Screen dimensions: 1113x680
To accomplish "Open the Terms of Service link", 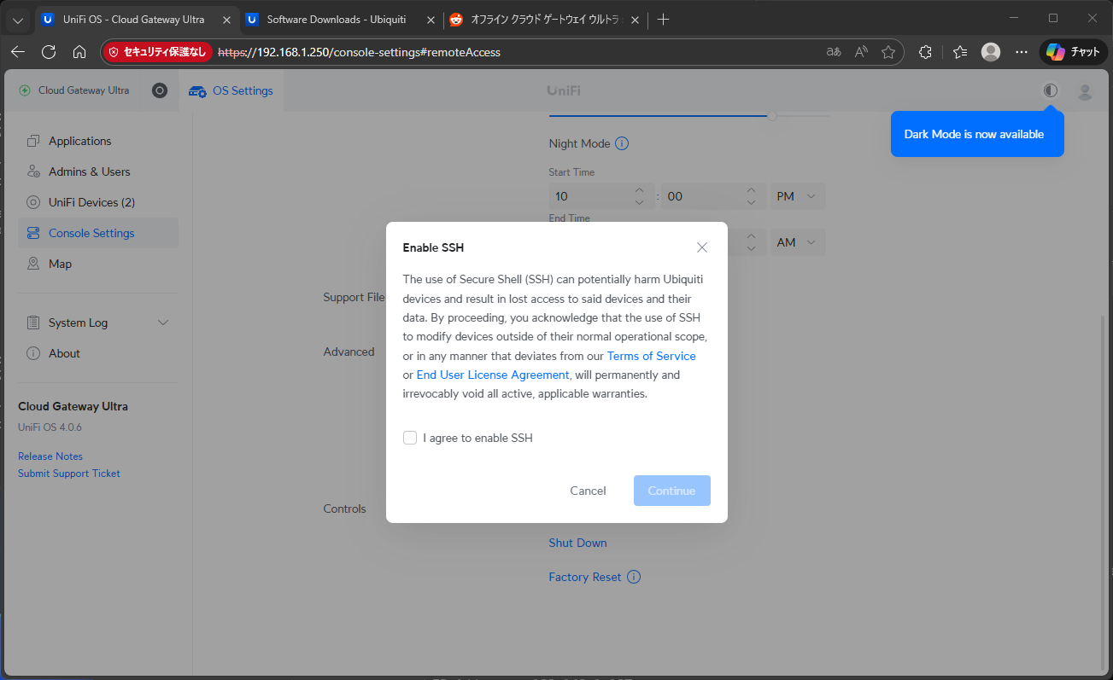I will tap(651, 356).
